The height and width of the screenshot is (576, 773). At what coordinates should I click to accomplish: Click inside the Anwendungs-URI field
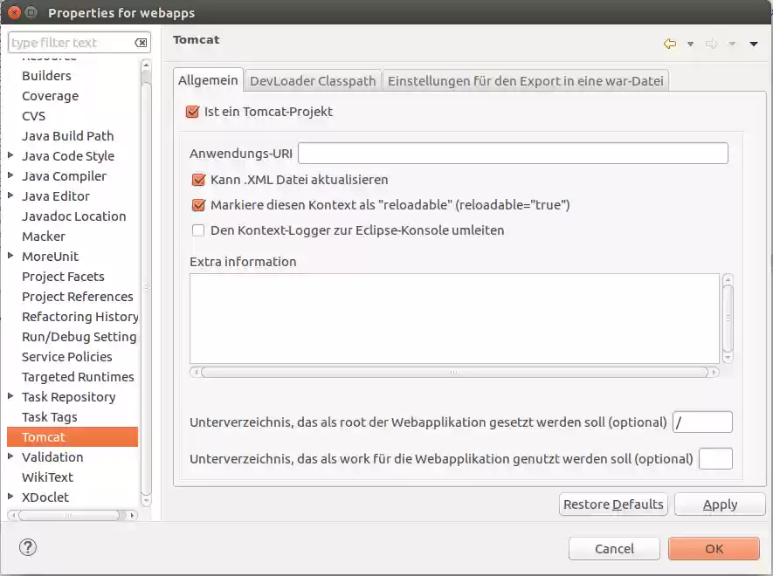pyautogui.click(x=511, y=152)
